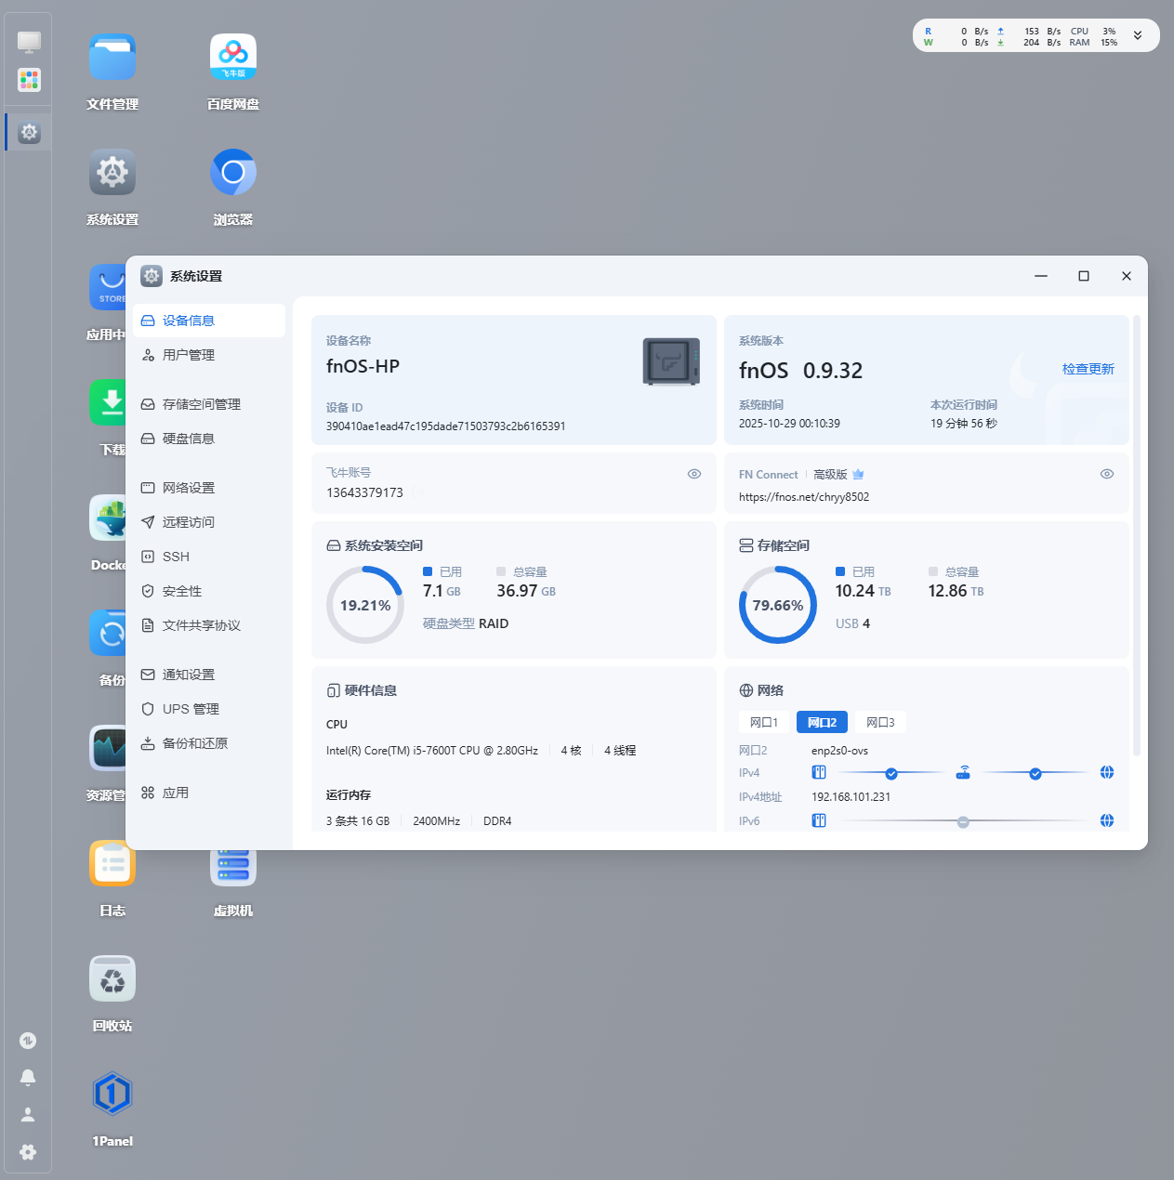Click the system time 2025-10-29 00:10:39
This screenshot has width=1174, height=1180.
(x=789, y=424)
